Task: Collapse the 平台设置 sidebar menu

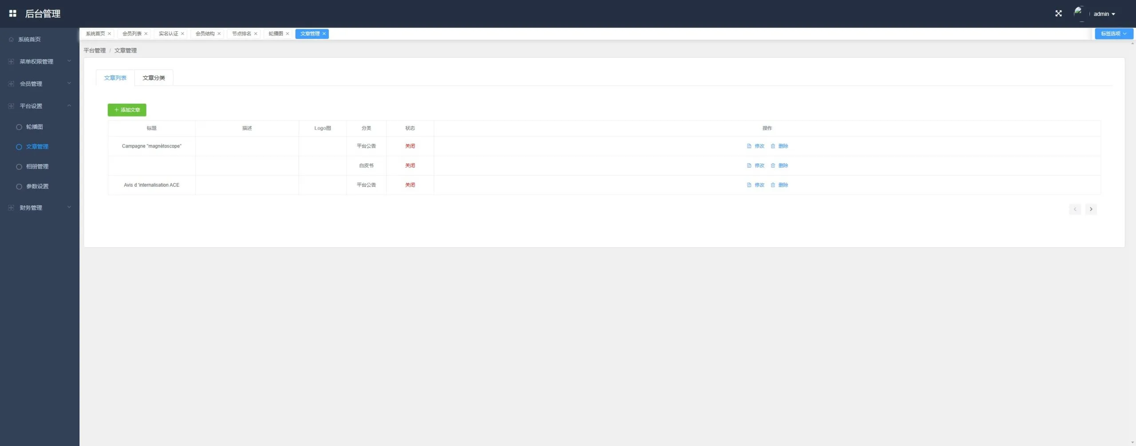Action: click(x=39, y=106)
